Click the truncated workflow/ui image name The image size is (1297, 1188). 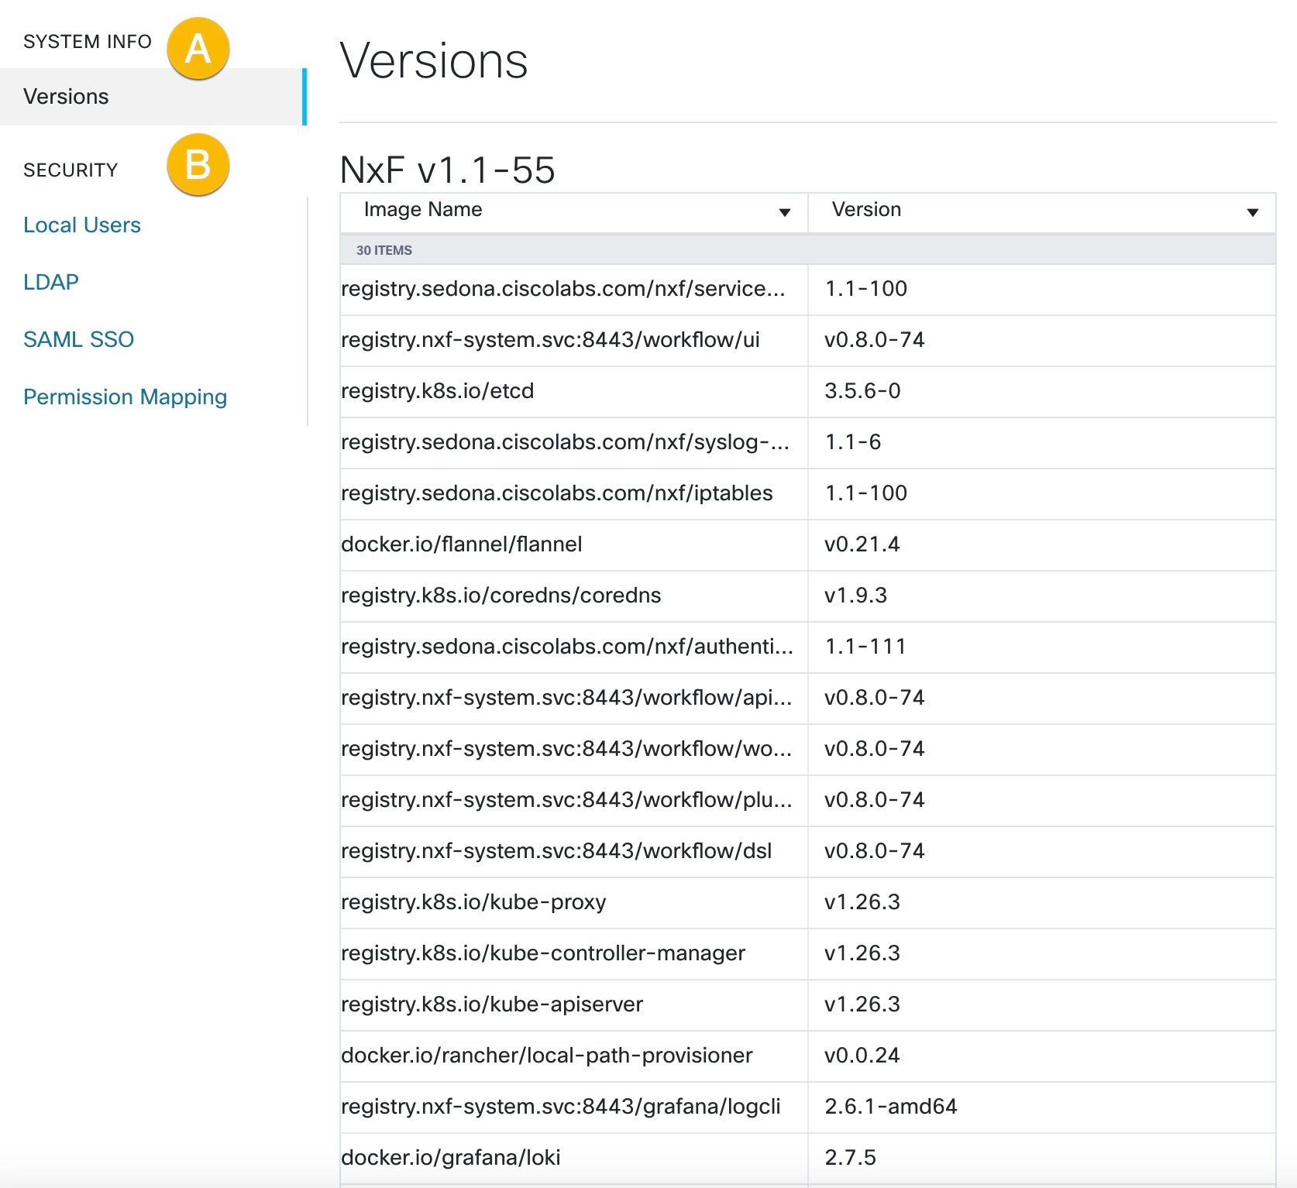pyautogui.click(x=552, y=340)
